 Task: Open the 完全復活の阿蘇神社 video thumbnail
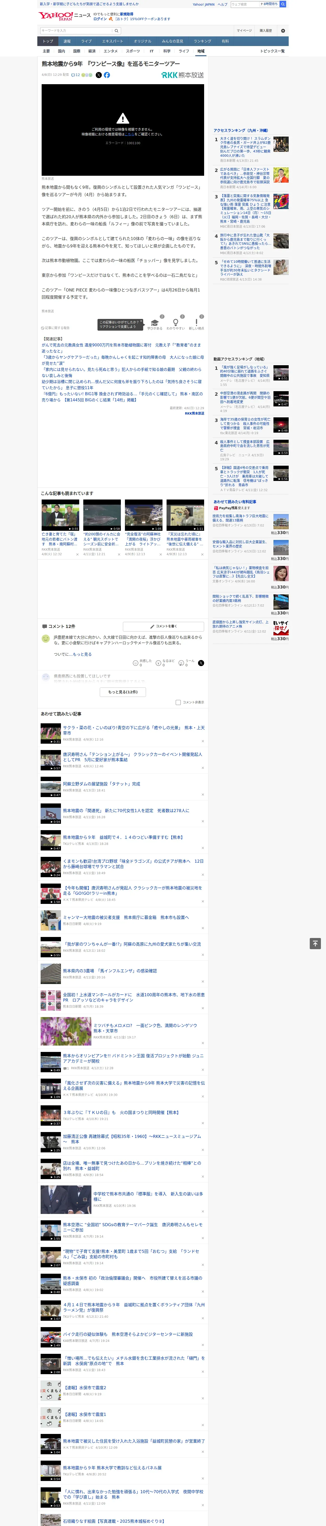[143, 515]
